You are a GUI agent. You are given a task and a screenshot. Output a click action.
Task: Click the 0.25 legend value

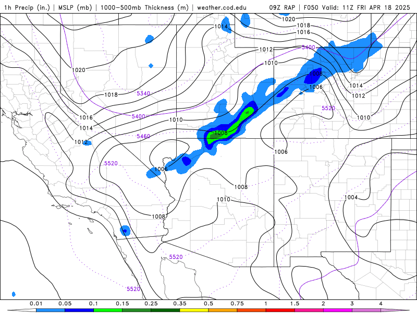(151, 304)
